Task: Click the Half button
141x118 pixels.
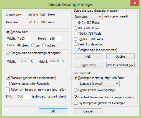Action: pos(88,57)
